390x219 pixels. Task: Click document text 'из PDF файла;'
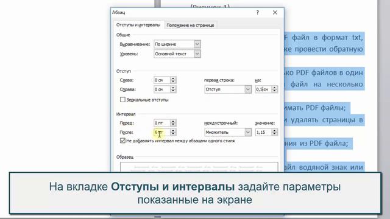coord(324,144)
